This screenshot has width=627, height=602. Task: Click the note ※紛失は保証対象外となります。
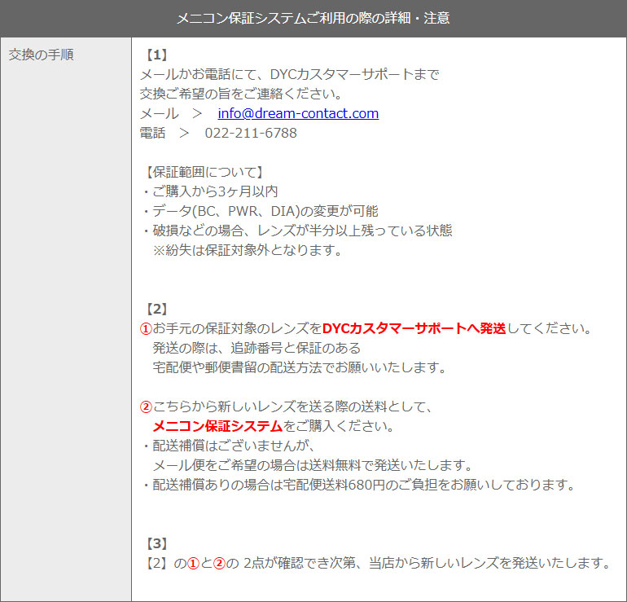pyautogui.click(x=247, y=250)
